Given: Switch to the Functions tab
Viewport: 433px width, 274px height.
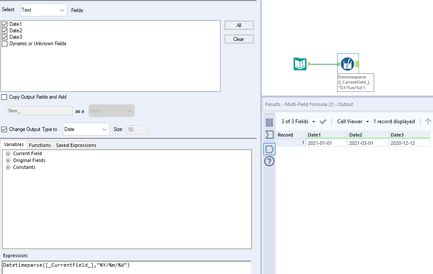Looking at the screenshot, I should (x=40, y=145).
